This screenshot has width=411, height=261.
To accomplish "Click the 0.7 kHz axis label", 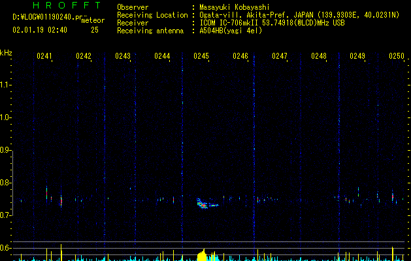I will [x=6, y=215].
